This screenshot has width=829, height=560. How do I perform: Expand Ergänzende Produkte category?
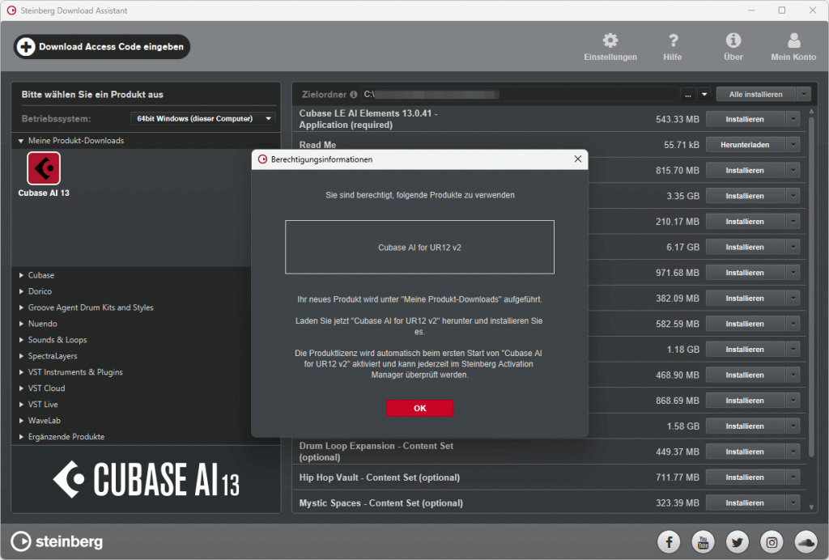tap(21, 437)
